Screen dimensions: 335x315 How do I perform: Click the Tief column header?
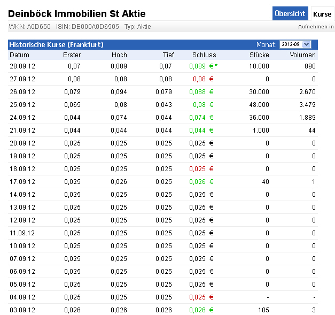click(x=168, y=55)
